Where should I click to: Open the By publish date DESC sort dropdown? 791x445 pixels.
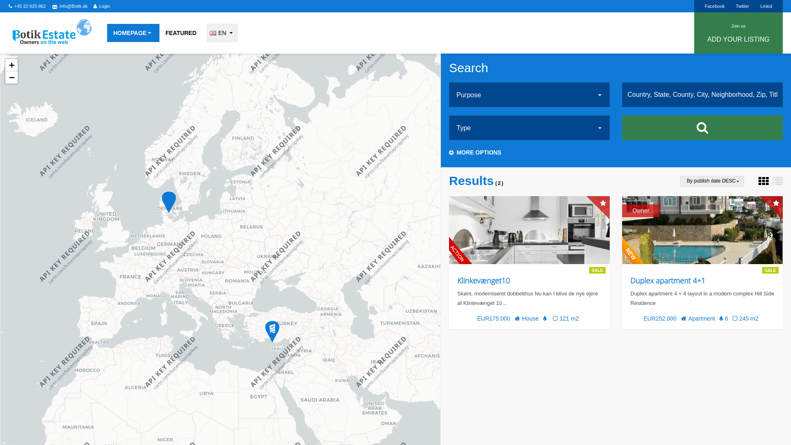coord(712,181)
